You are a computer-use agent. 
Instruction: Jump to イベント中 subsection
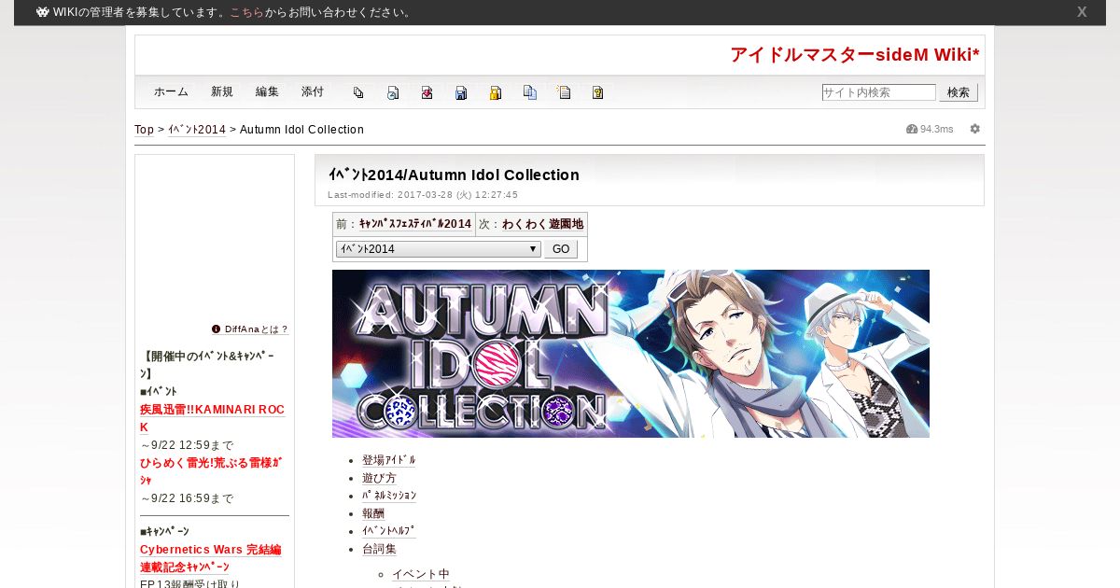421,574
